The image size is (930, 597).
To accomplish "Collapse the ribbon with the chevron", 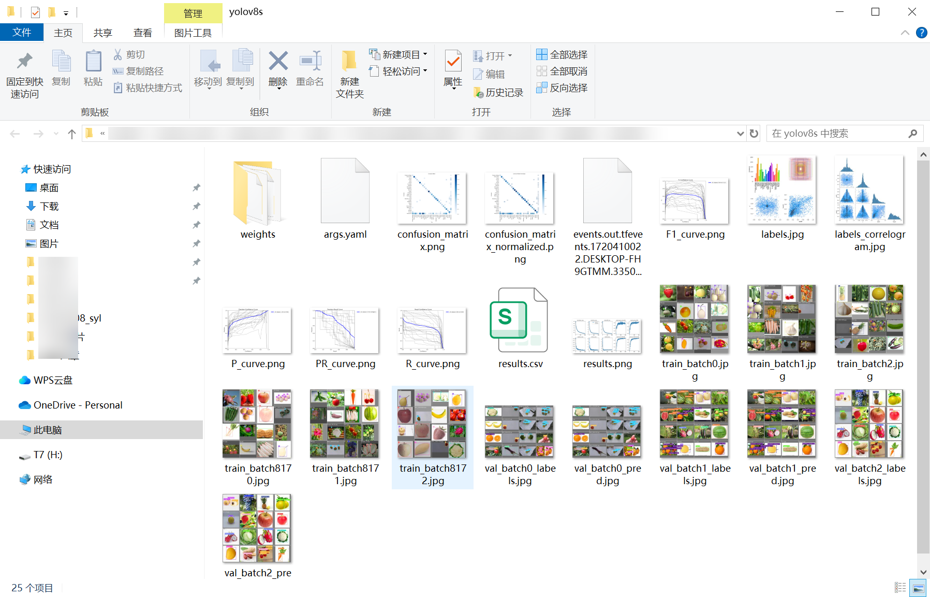I will (x=905, y=32).
